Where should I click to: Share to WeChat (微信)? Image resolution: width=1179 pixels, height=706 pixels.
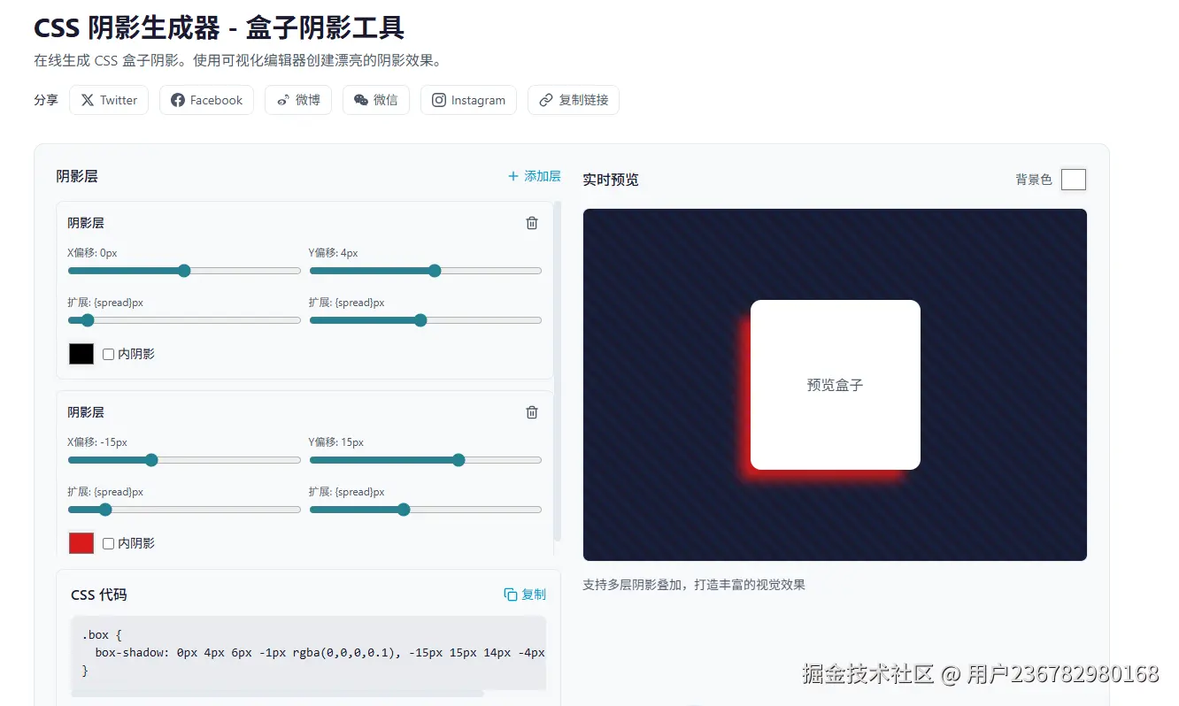click(x=376, y=100)
